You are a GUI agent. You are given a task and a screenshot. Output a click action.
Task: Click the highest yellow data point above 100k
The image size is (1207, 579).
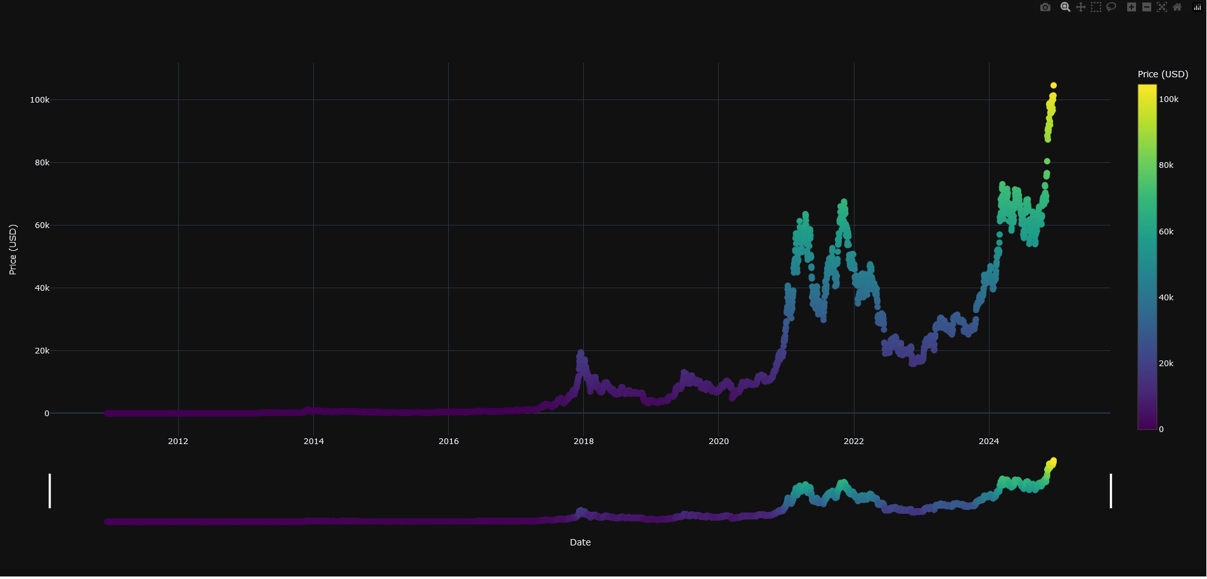pos(1054,86)
